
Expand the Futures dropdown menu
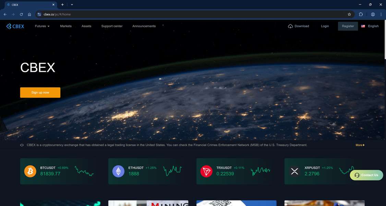pyautogui.click(x=42, y=26)
